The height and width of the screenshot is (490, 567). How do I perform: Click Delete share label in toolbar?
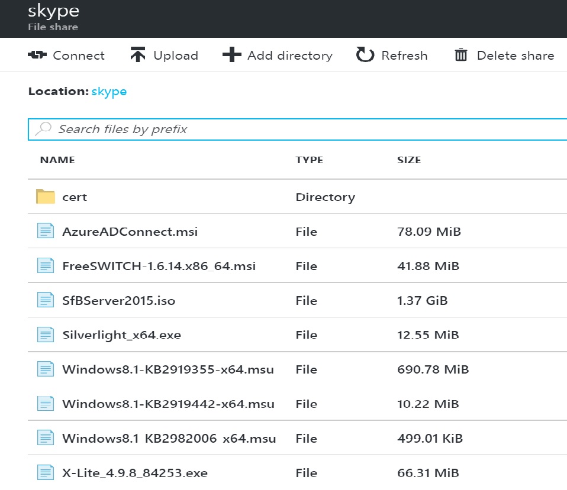(516, 56)
